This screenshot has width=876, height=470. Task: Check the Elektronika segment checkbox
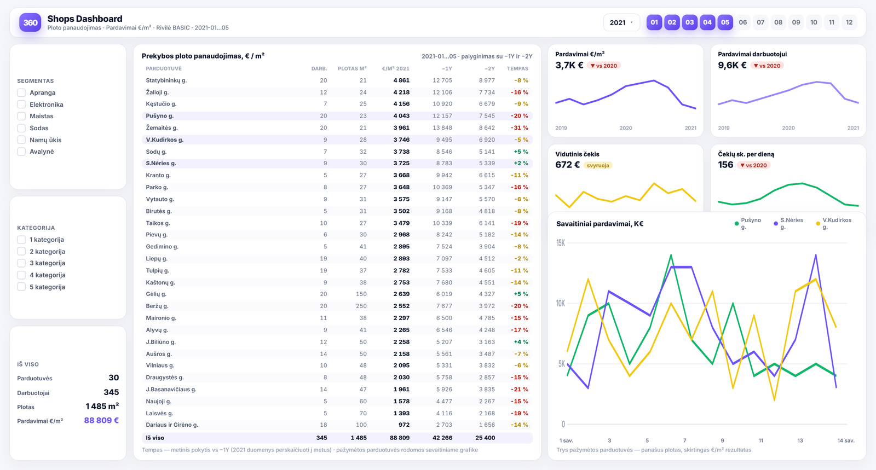point(21,105)
